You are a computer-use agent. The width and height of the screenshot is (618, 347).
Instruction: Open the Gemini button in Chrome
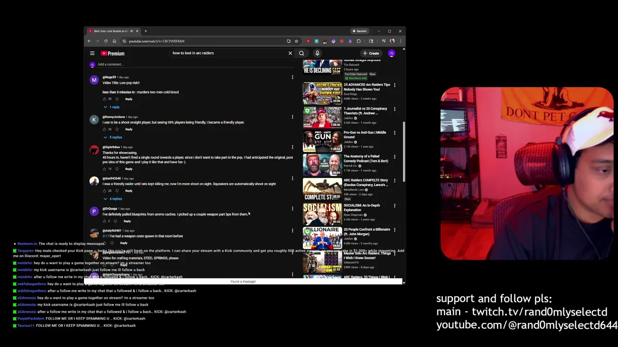[x=360, y=31]
